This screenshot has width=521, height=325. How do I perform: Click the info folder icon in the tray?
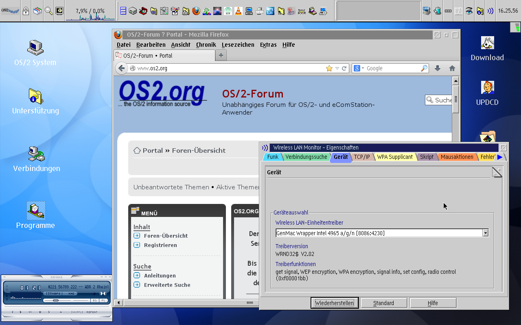point(480,11)
